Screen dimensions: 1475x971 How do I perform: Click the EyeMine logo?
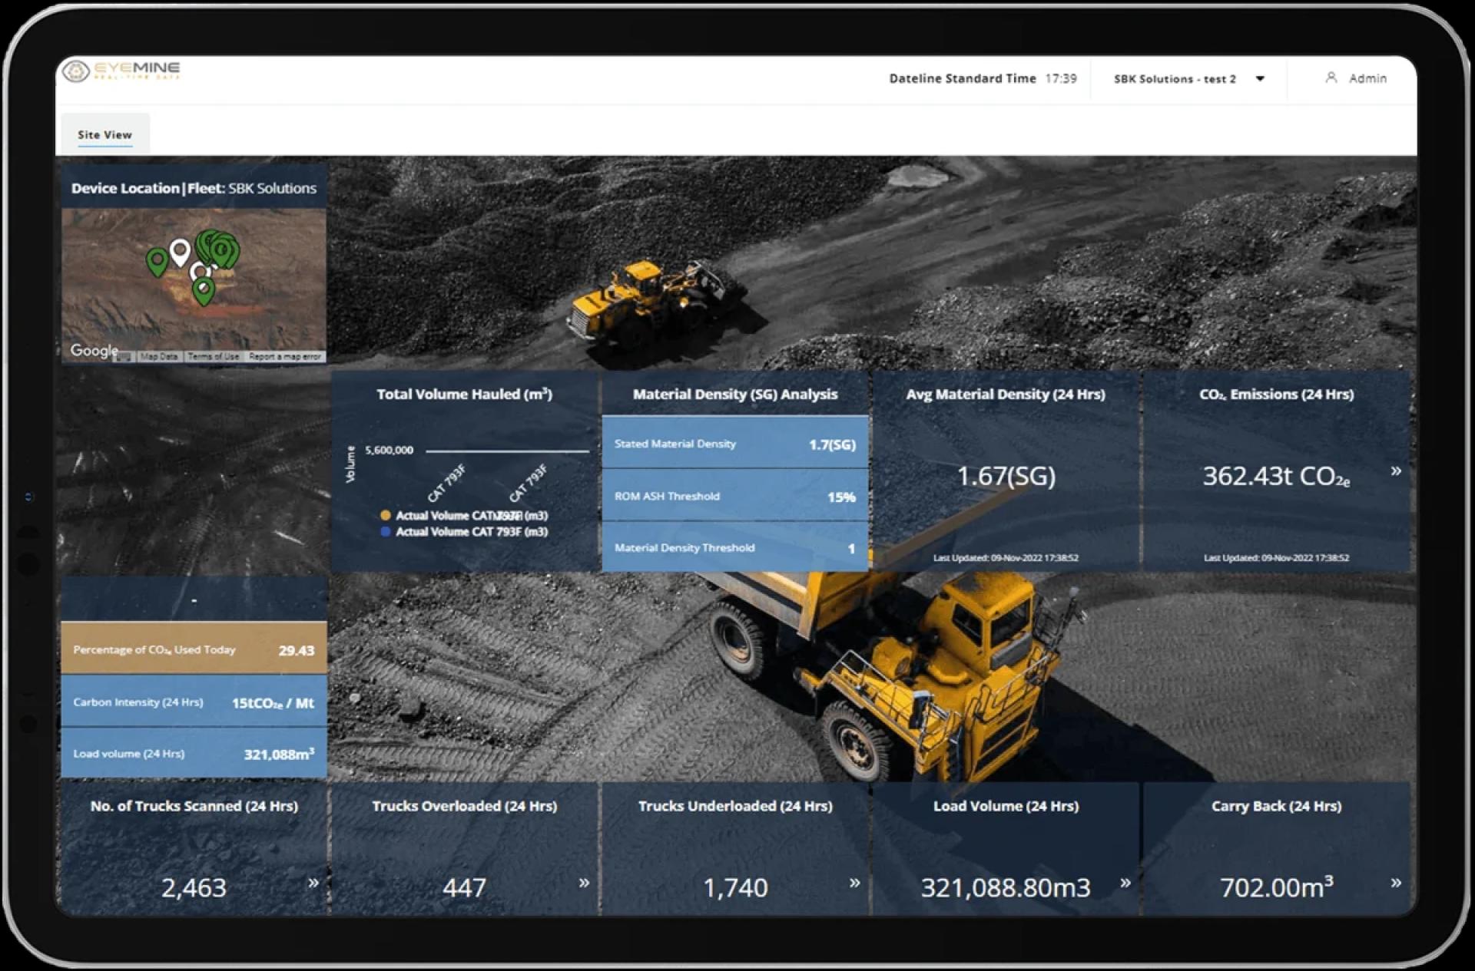(x=121, y=71)
